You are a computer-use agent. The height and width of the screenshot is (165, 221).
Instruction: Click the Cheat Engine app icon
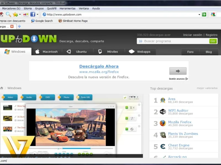tap(163, 147)
